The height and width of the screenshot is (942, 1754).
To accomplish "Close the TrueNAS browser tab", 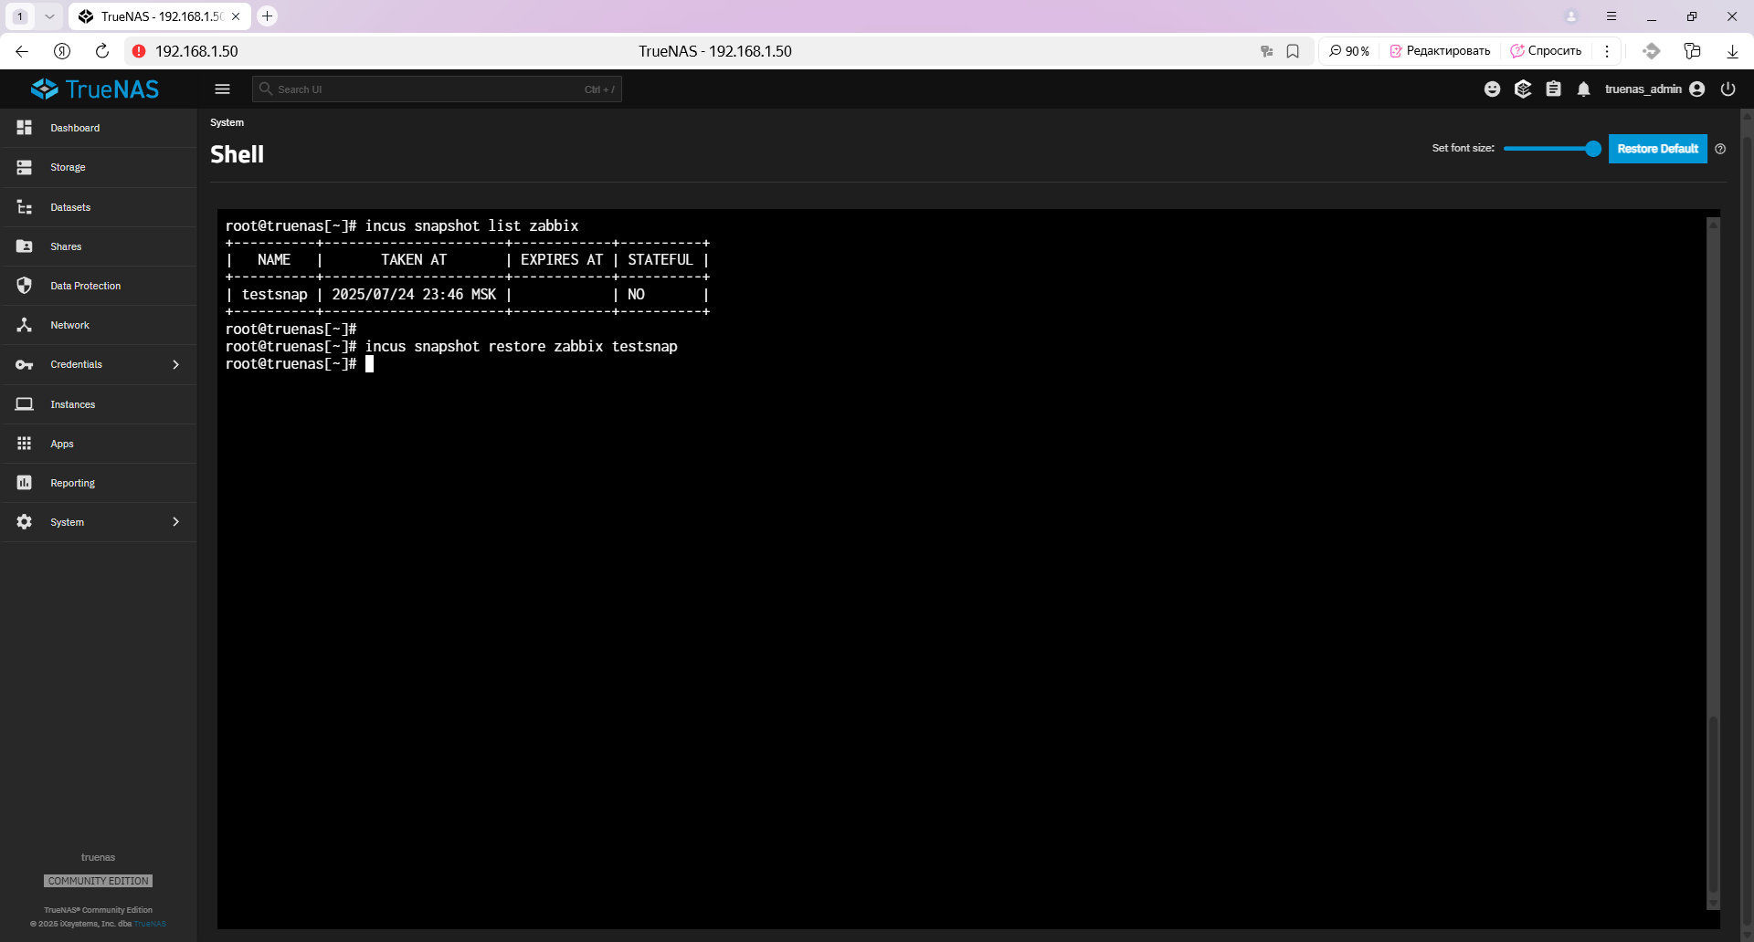I will [236, 16].
